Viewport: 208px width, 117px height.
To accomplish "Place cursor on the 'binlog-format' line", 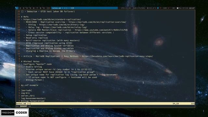I will (x=32, y=80).
